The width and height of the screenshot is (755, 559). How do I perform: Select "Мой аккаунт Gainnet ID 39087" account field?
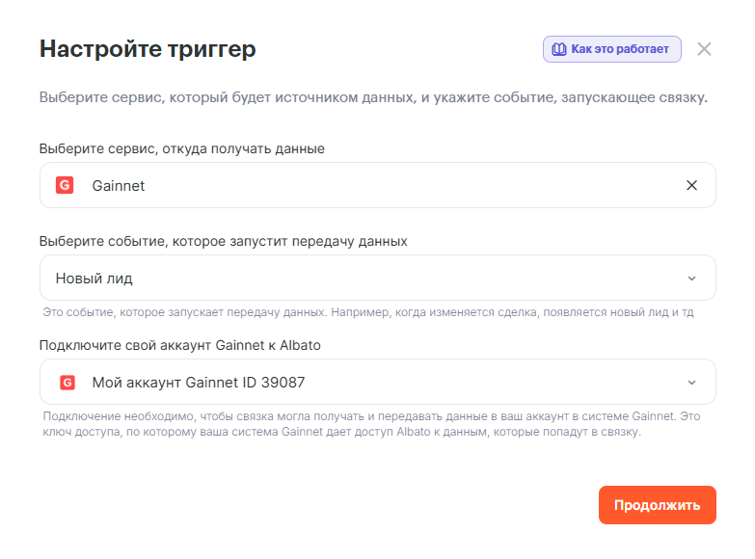(x=377, y=382)
